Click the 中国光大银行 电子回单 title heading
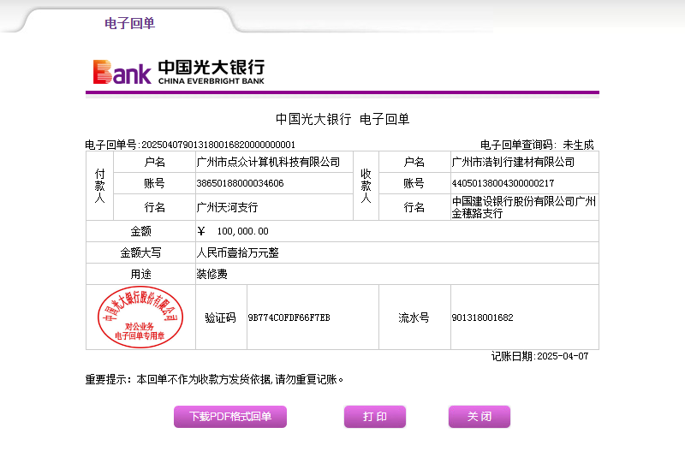The width and height of the screenshot is (685, 457). pyautogui.click(x=342, y=119)
